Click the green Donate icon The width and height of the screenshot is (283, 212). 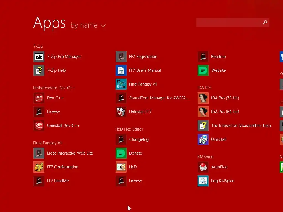pyautogui.click(x=121, y=153)
